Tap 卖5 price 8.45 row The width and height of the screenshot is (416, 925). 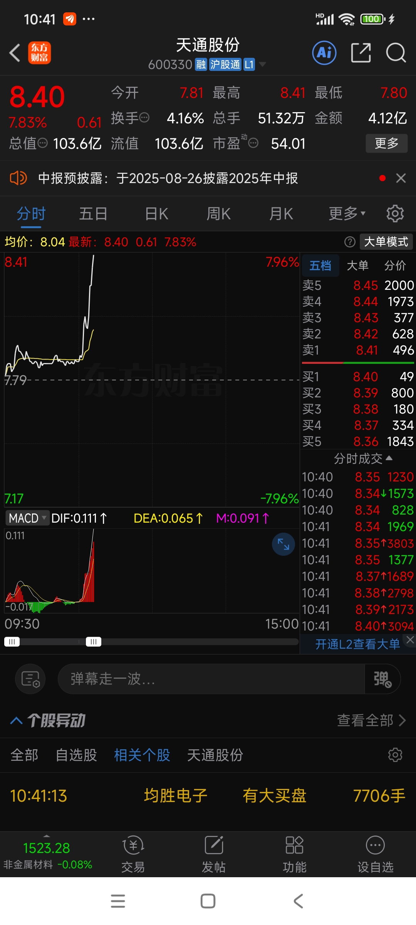coord(358,285)
